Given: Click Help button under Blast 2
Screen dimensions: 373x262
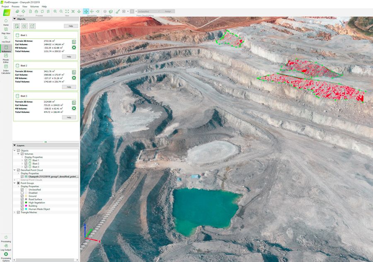Looking at the screenshot, I should coord(69,87).
